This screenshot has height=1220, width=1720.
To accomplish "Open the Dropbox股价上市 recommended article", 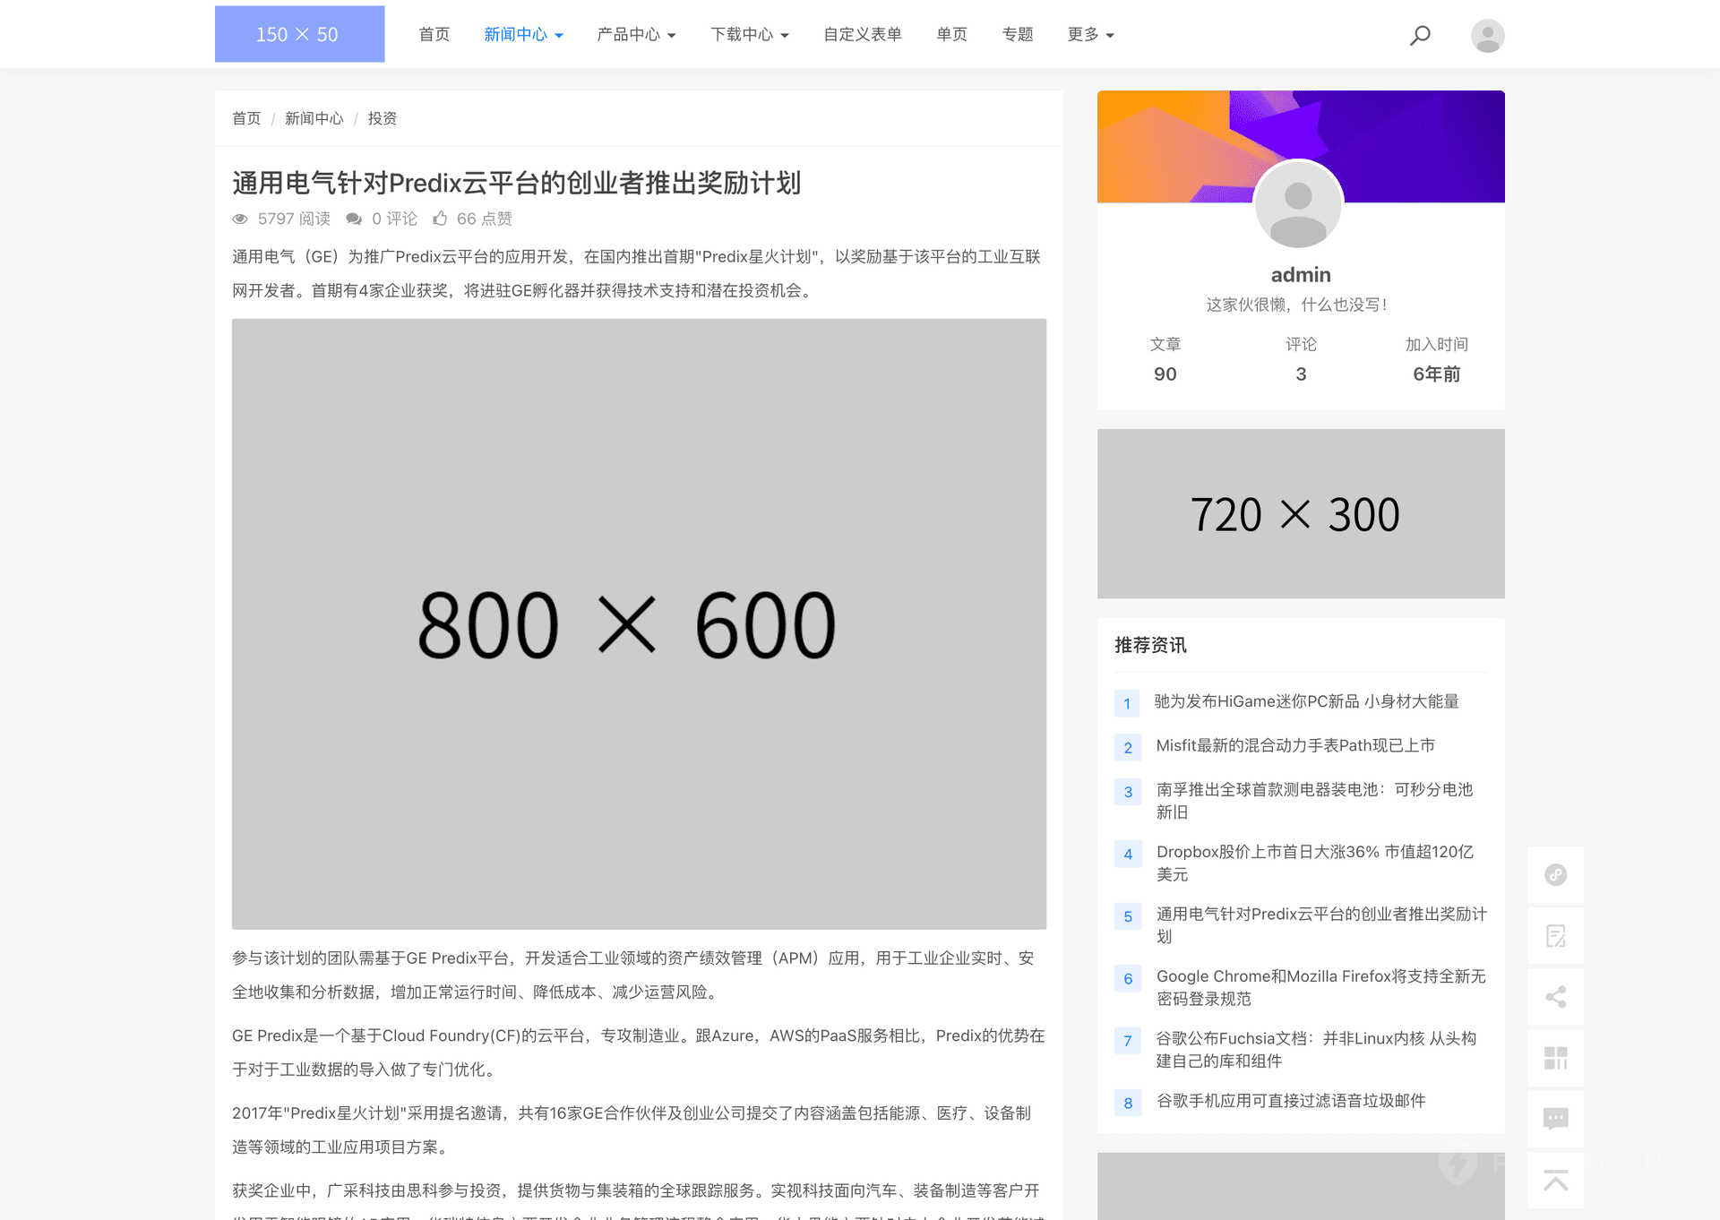I will pyautogui.click(x=1313, y=862).
